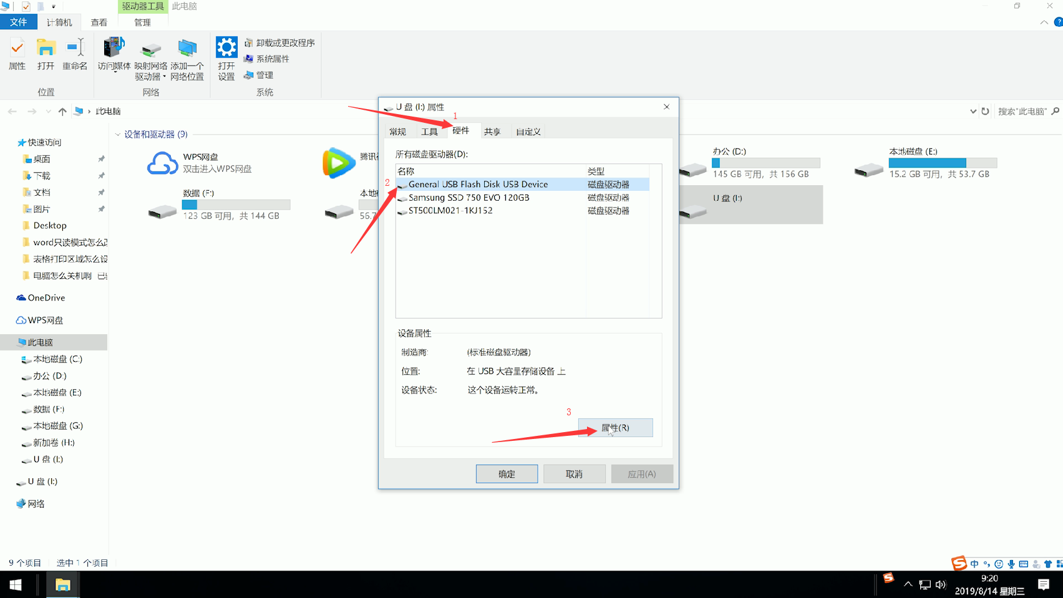1063x598 pixels.
Task: Collapse the 设备和驱动器 group
Action: pos(118,134)
